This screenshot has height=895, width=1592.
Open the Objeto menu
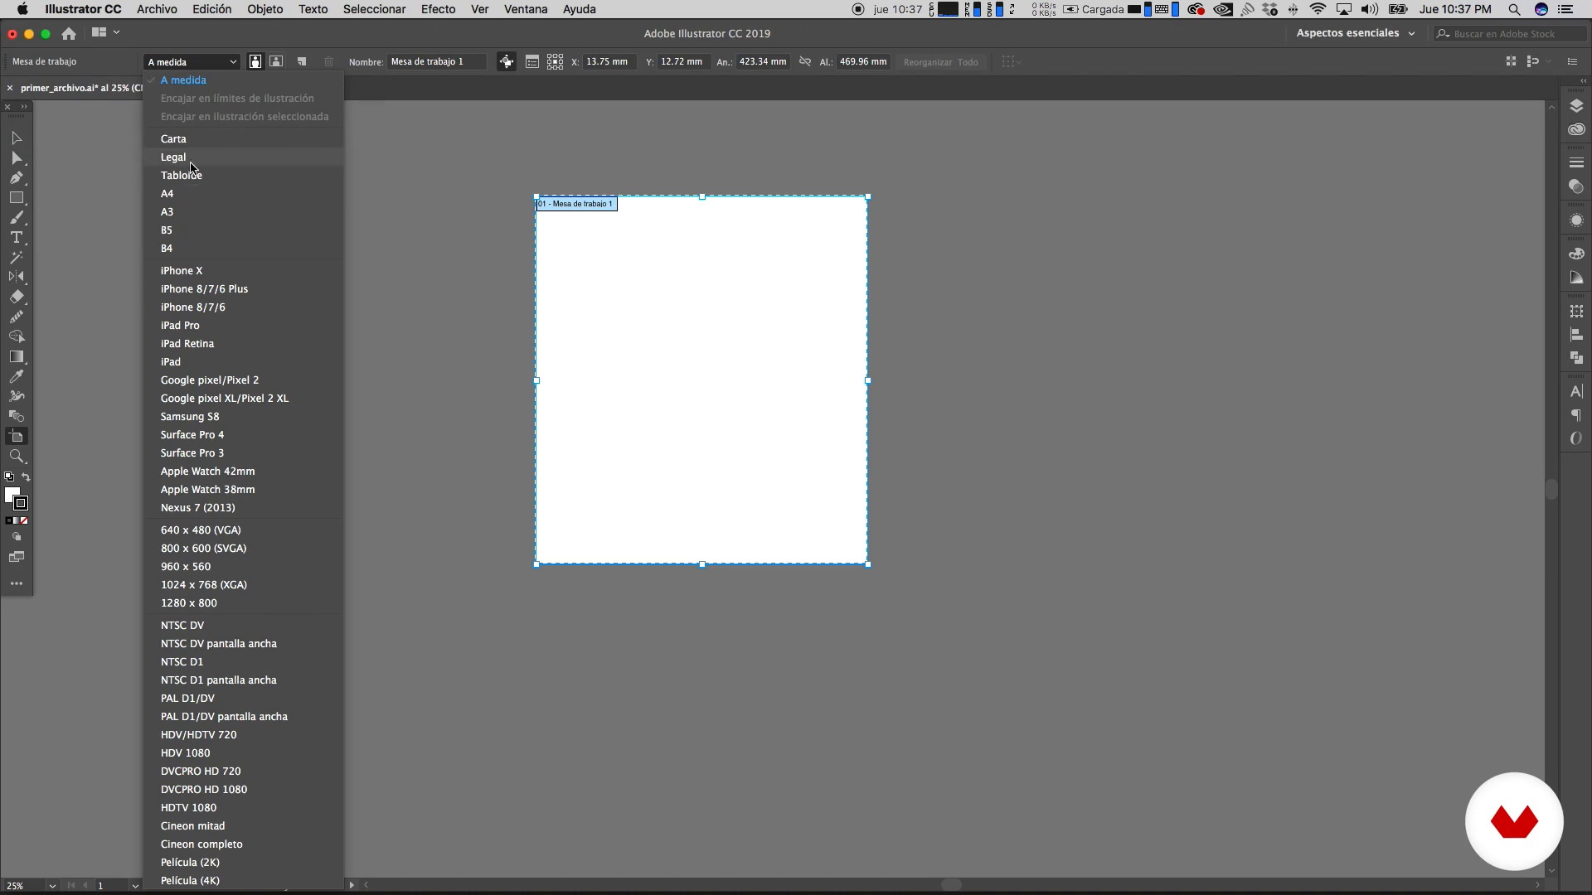265,9
